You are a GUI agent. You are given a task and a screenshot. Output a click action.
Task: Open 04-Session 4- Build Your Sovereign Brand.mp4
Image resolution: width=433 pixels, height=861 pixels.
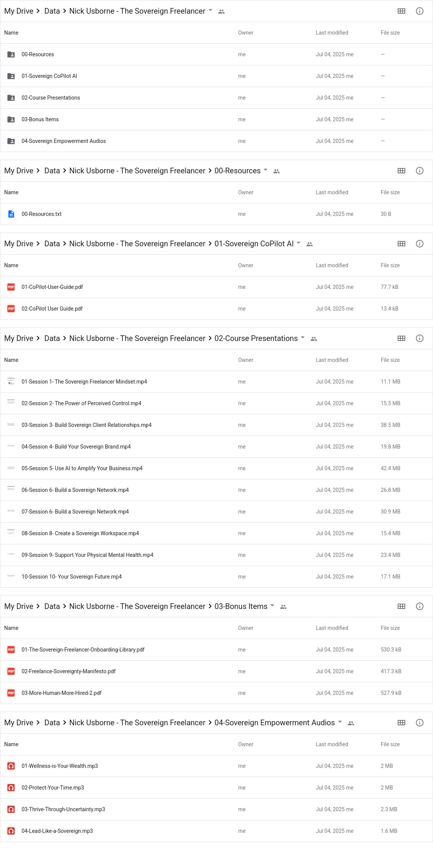(x=76, y=447)
